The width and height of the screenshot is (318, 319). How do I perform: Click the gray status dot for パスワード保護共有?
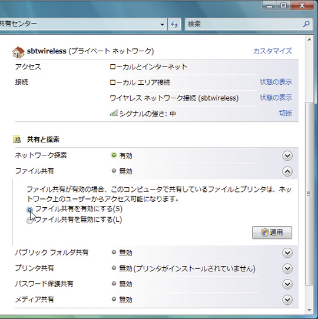tap(114, 284)
